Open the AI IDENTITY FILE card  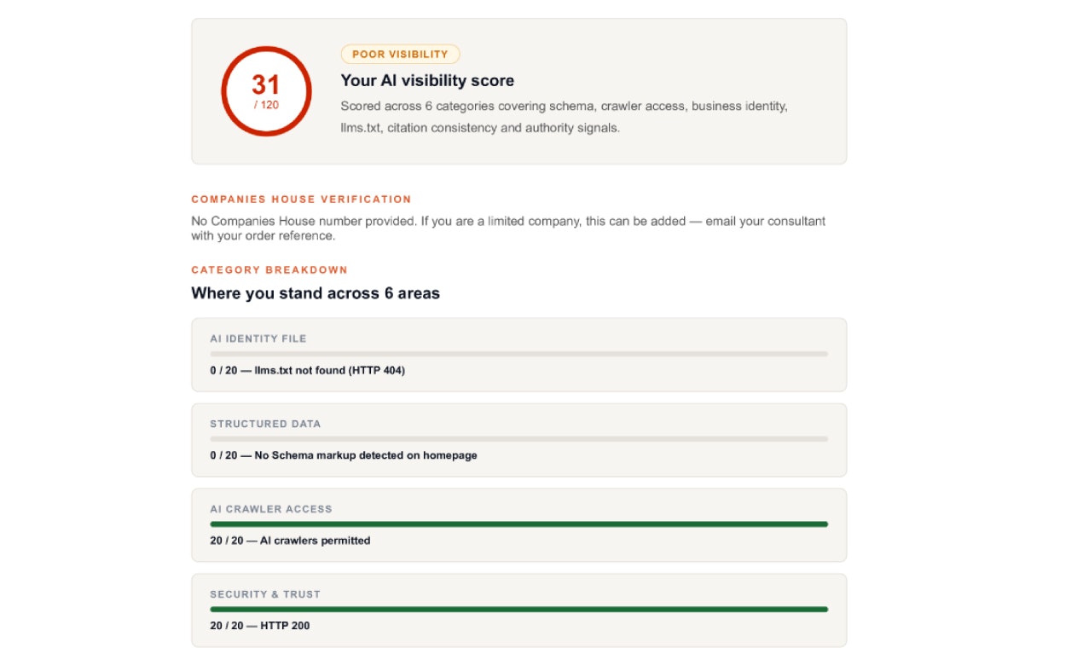519,355
